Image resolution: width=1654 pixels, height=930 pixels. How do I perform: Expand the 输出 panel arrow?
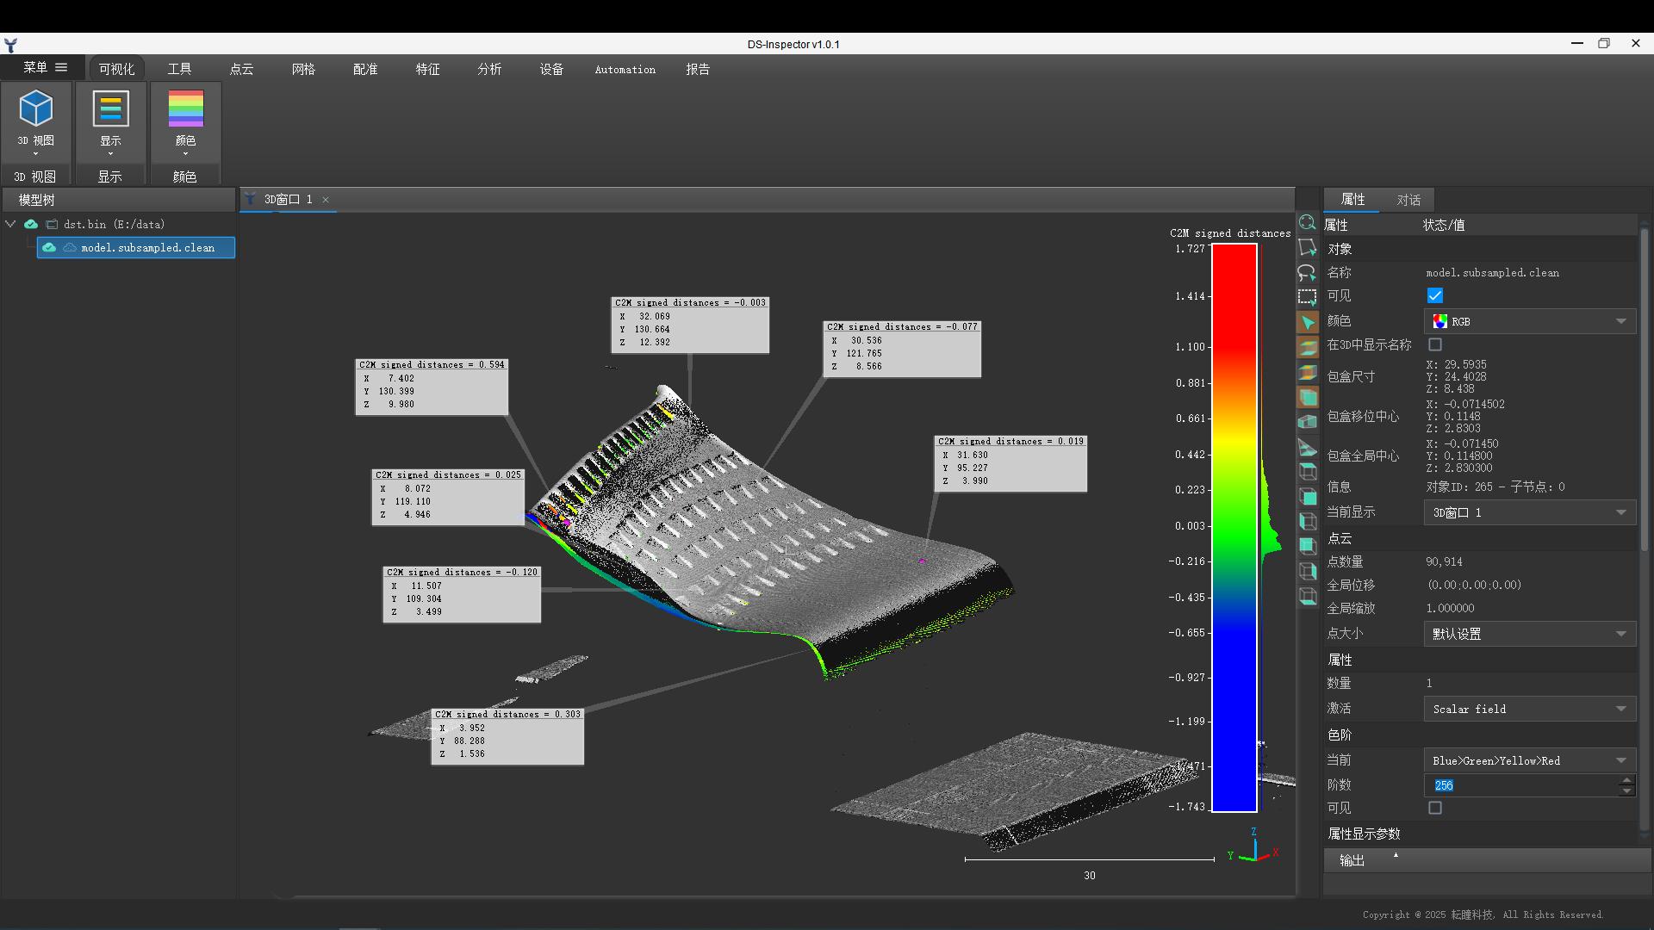1396,855
